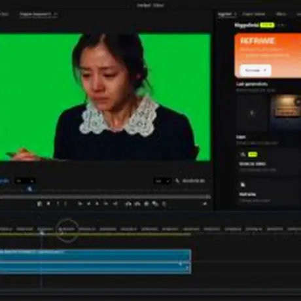Open the golden last-generation thumbnail
301x301 pixels.
pyautogui.click(x=286, y=113)
